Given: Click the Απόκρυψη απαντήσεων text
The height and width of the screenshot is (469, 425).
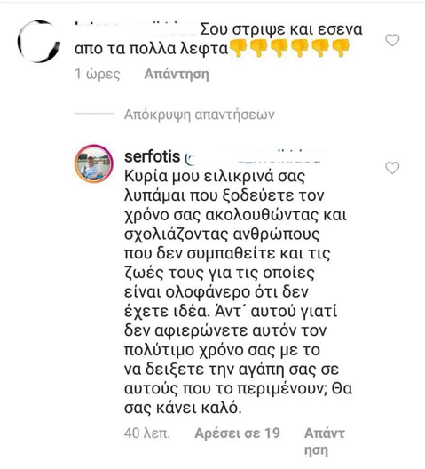Looking at the screenshot, I should click(199, 115).
